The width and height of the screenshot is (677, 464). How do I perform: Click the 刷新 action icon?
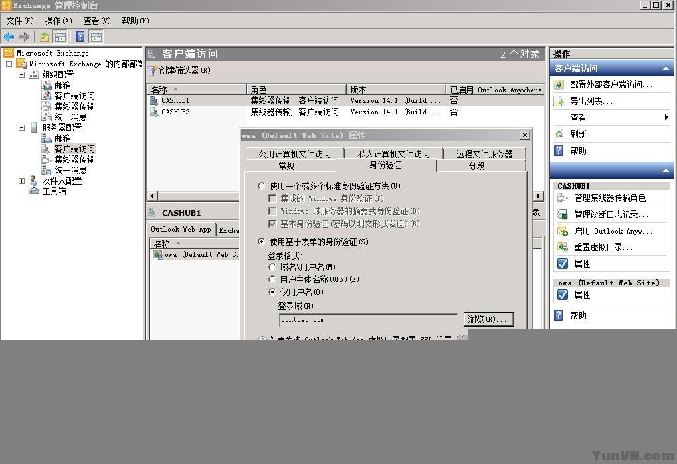coord(559,134)
